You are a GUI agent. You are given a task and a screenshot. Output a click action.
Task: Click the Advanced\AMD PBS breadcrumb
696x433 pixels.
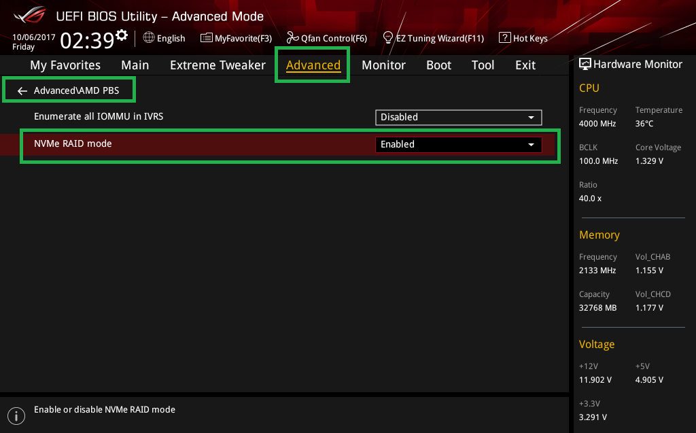click(x=76, y=90)
